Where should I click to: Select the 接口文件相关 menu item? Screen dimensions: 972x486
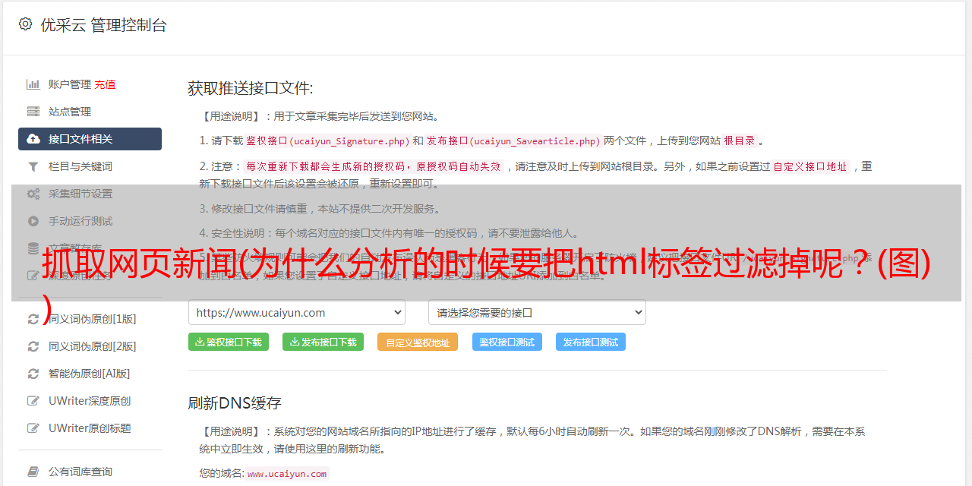90,139
